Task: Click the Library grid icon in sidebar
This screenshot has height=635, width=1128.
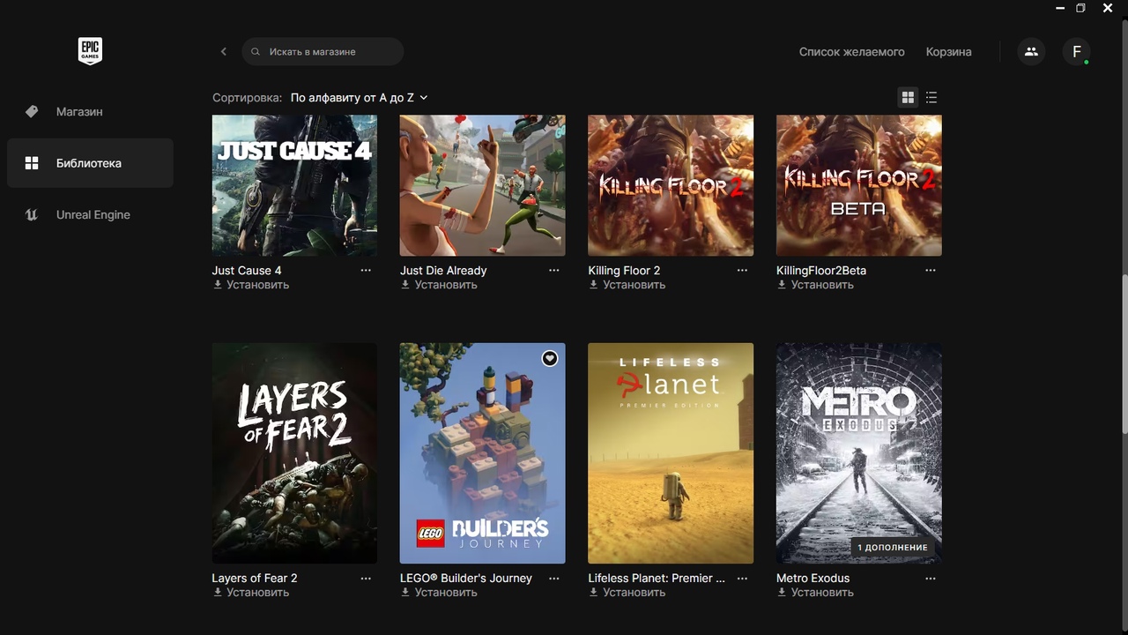Action: coord(32,163)
